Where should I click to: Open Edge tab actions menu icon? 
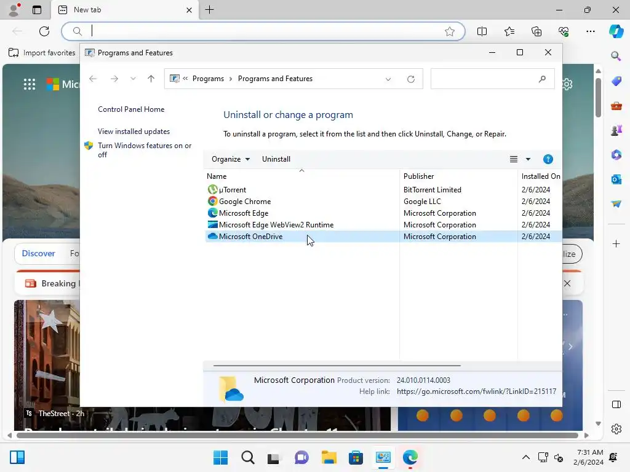point(37,10)
